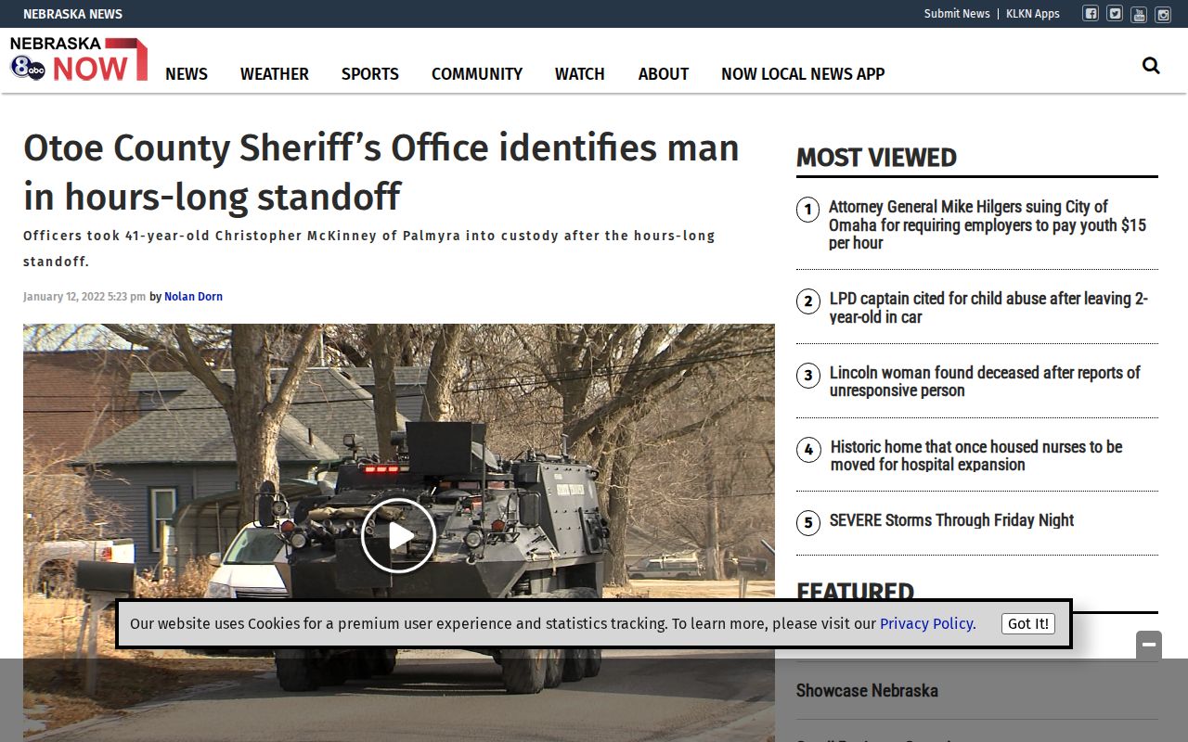Click the Nebraska Now 8 ABC logo
Screen dimensions: 1188x742
79,59
